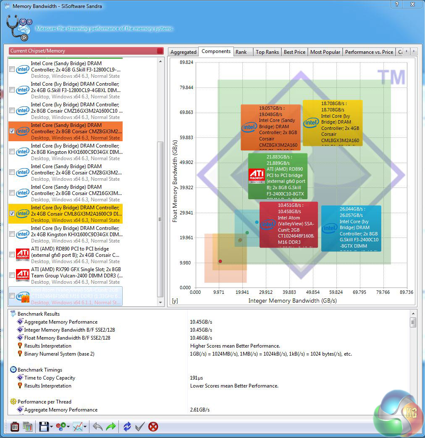Check the ATI RD890 2x 4GB Corsair entry
This screenshot has height=438, width=425.
click(x=12, y=254)
